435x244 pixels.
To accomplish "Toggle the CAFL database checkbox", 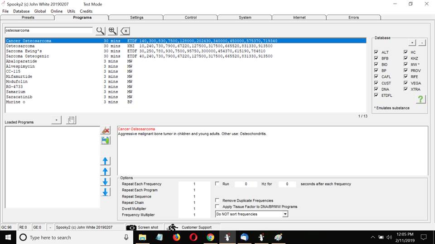I will click(376, 76).
